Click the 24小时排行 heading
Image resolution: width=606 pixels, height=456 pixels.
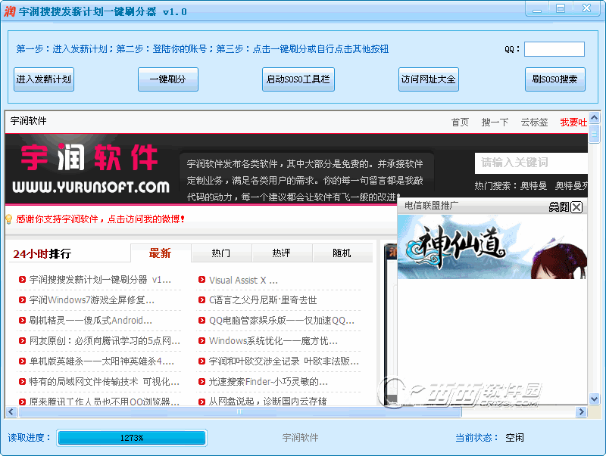[x=42, y=254]
